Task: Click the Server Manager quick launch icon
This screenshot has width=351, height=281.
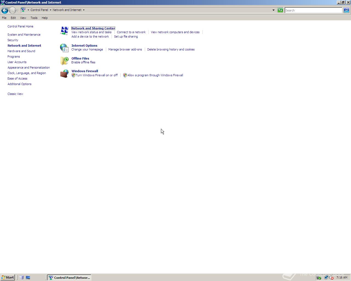Action: point(22,277)
